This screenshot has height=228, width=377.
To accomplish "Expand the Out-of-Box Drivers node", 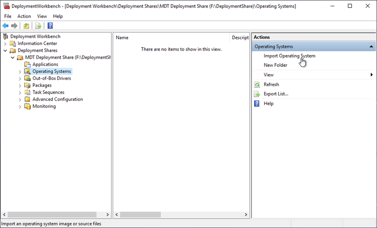I will tap(20, 79).
